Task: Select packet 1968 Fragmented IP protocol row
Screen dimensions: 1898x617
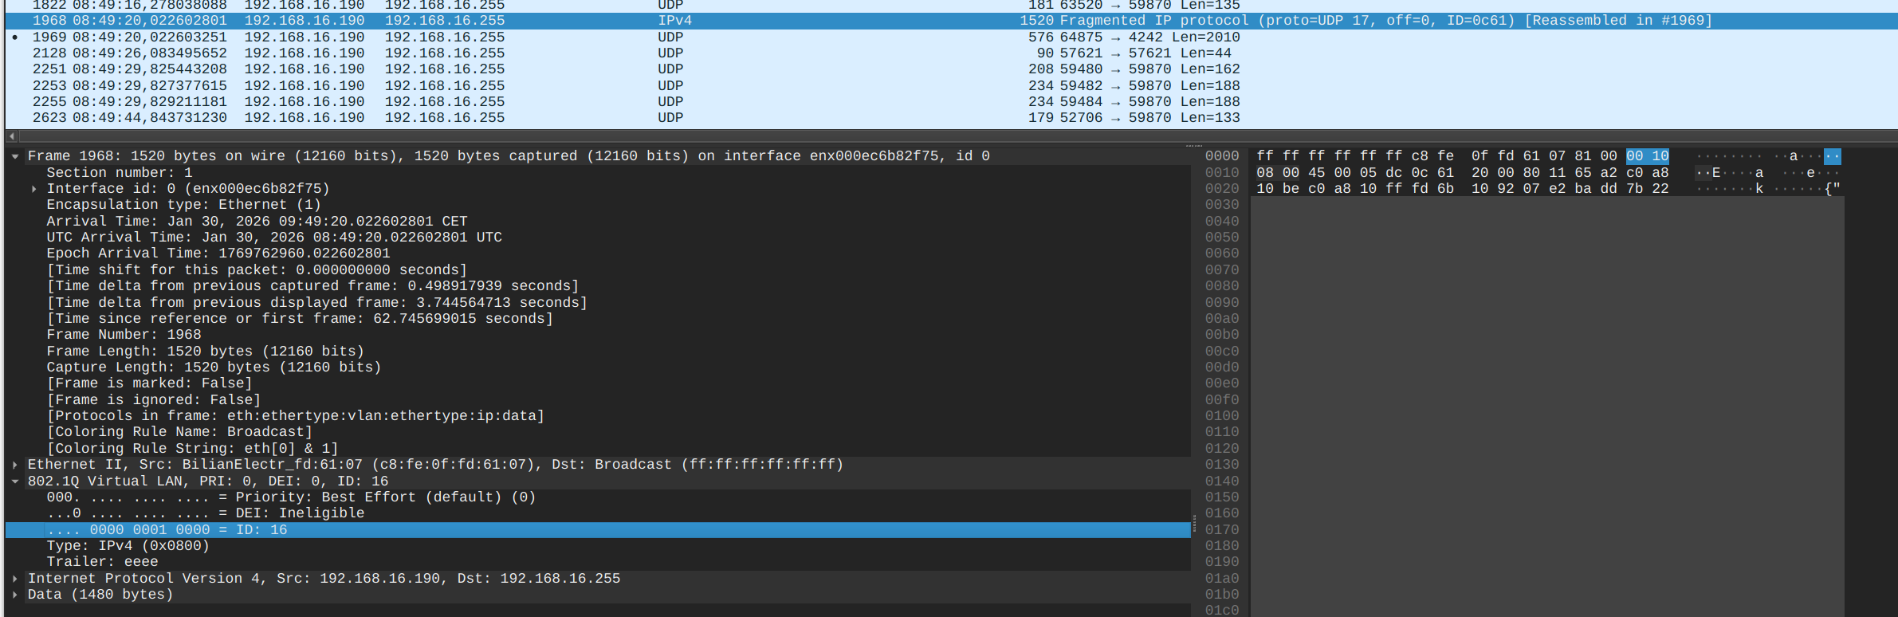Action: click(x=951, y=21)
